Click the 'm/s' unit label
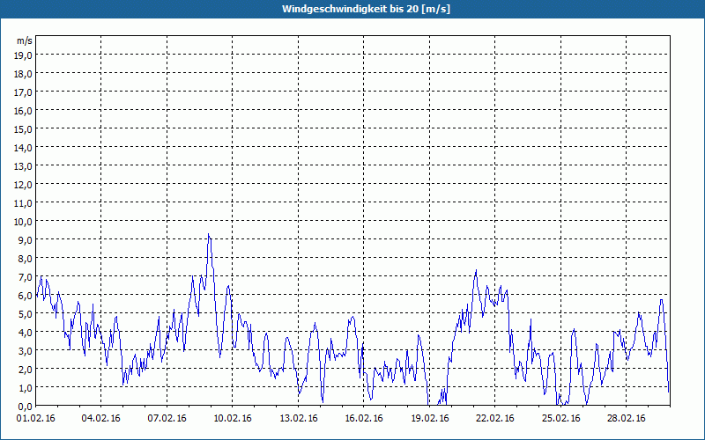 click(x=25, y=40)
